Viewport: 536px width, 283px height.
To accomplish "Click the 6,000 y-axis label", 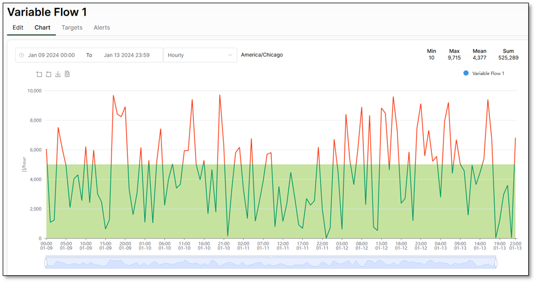I will (x=36, y=150).
